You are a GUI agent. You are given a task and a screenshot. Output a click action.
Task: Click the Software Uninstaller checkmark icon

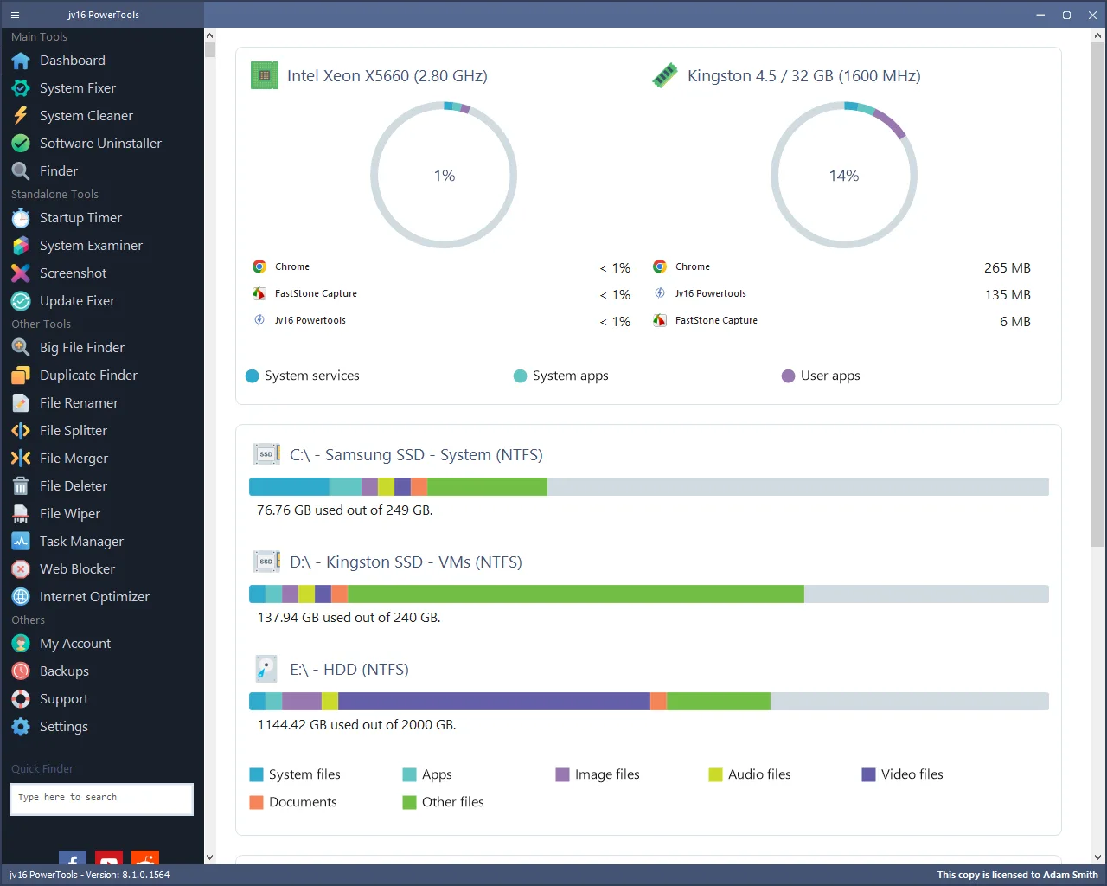(21, 144)
